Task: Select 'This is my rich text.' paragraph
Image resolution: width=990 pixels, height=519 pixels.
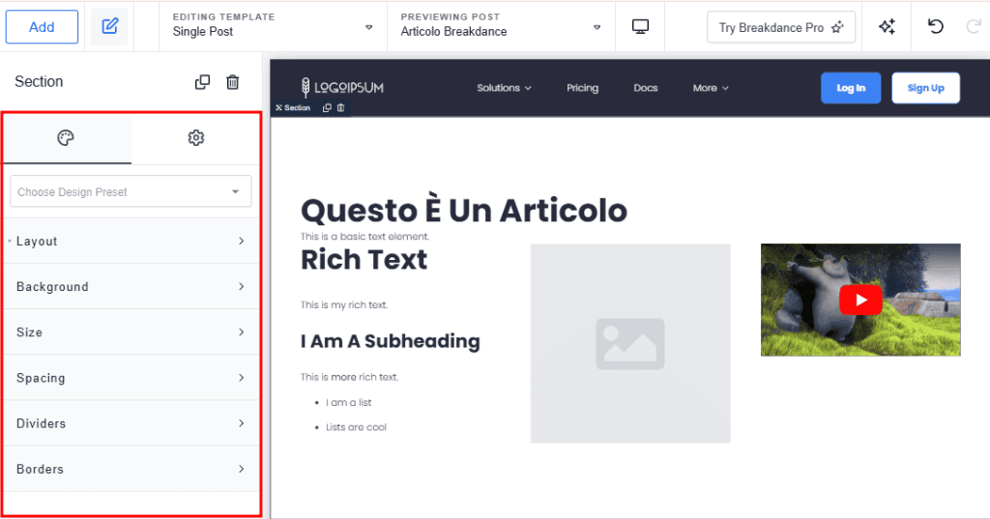Action: coord(344,305)
